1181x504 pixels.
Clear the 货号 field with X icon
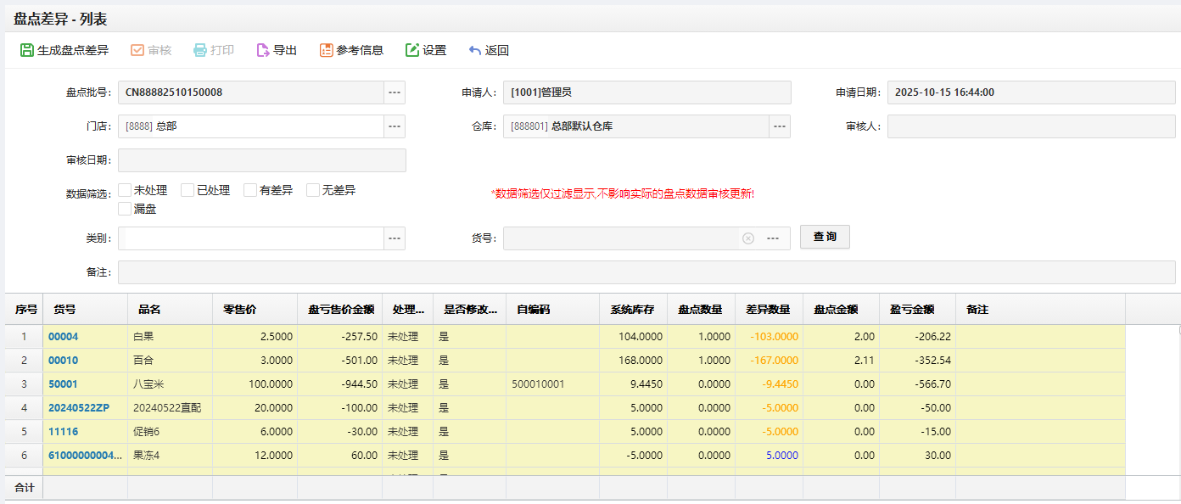click(x=748, y=238)
